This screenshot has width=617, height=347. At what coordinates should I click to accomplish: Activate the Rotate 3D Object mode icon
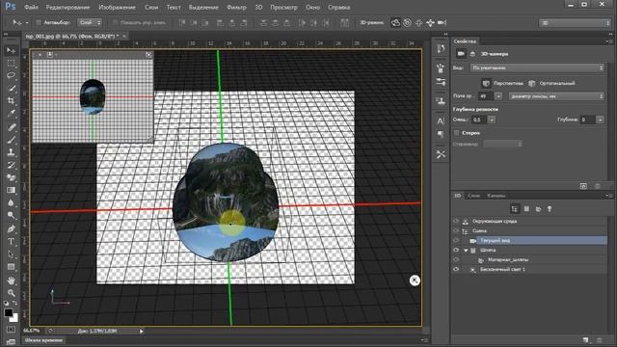pos(395,23)
